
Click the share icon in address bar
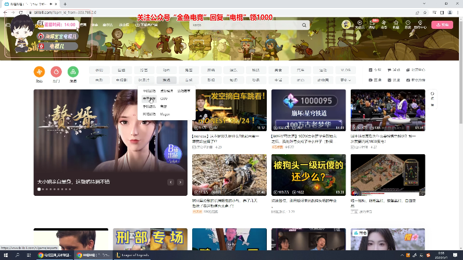click(x=417, y=12)
